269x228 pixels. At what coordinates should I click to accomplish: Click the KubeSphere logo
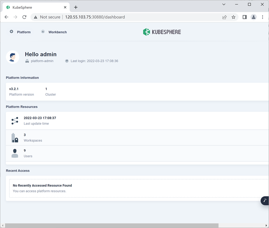[162, 32]
